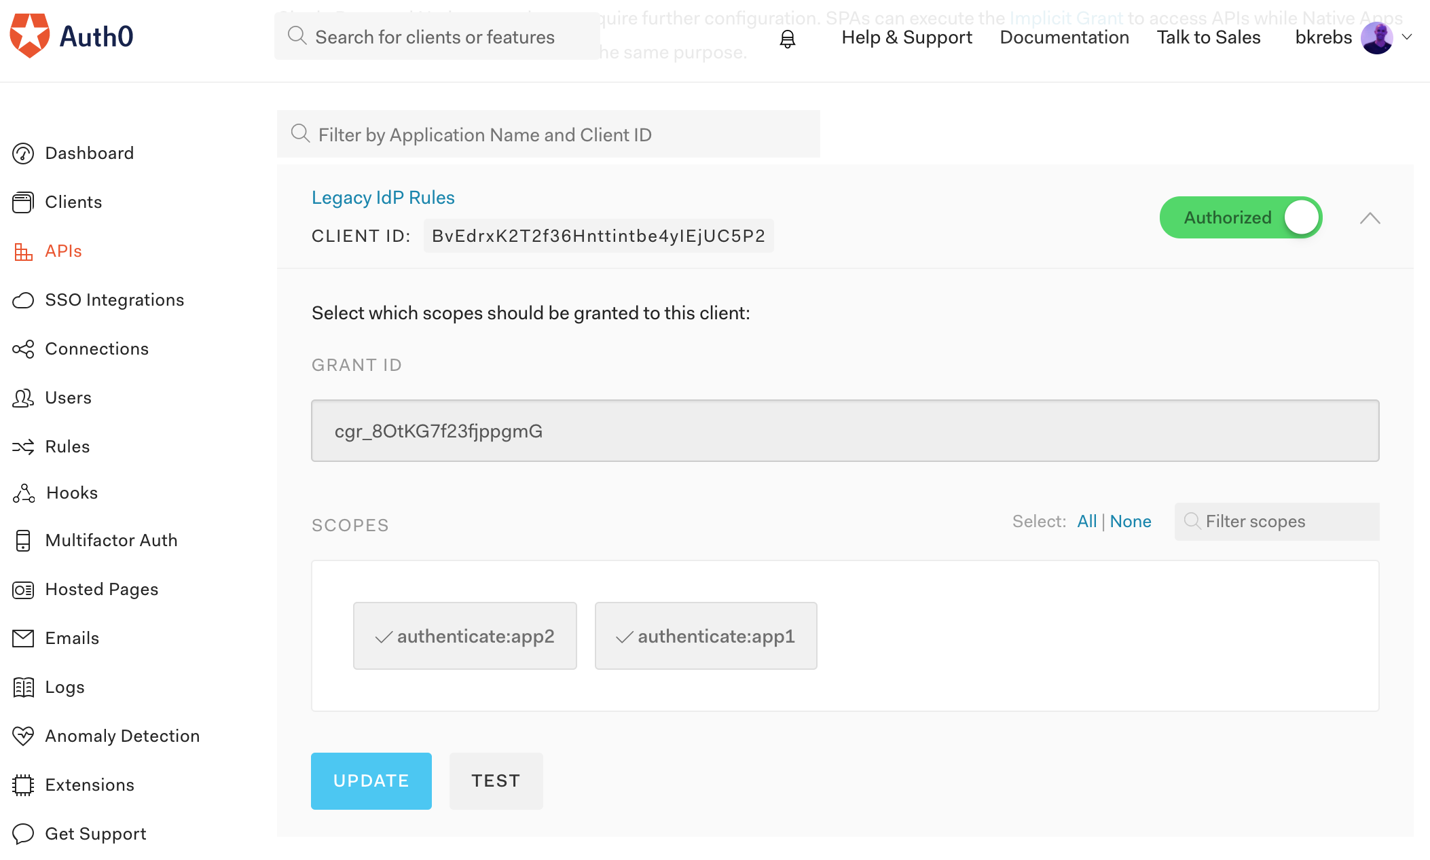The image size is (1430, 860).
Task: Go to Documentation in top navigation
Action: coord(1064,37)
